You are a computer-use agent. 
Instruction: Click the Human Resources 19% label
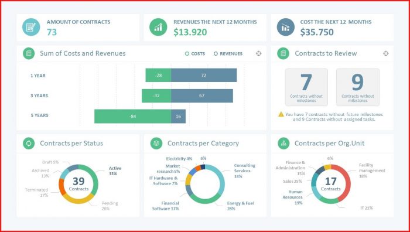(292, 197)
